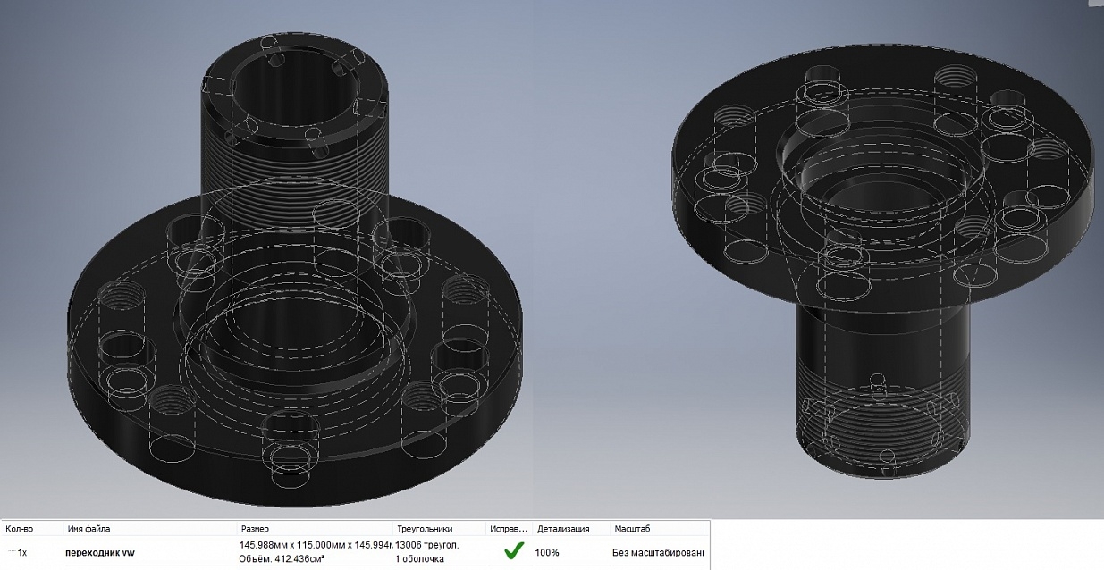Screen dimensions: 1104x570
Task: Click the green repaired checkmark icon
Action: 513,551
